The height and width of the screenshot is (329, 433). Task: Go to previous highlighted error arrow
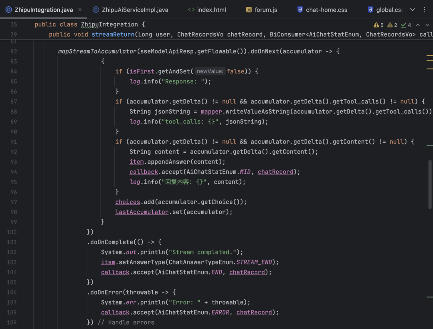[x=418, y=25]
